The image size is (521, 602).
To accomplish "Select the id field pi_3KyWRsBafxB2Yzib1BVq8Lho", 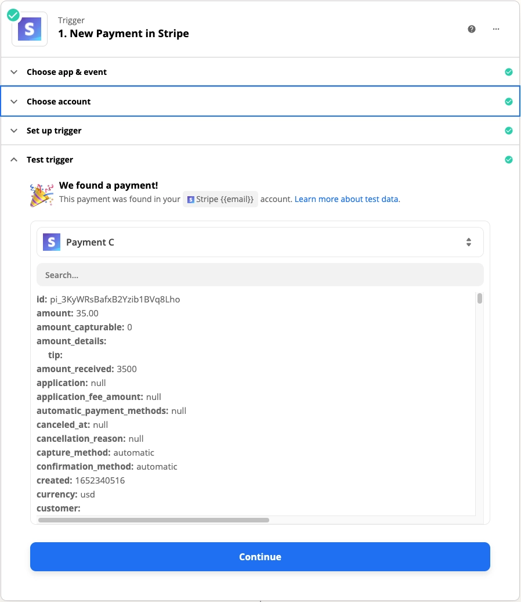I will 108,300.
